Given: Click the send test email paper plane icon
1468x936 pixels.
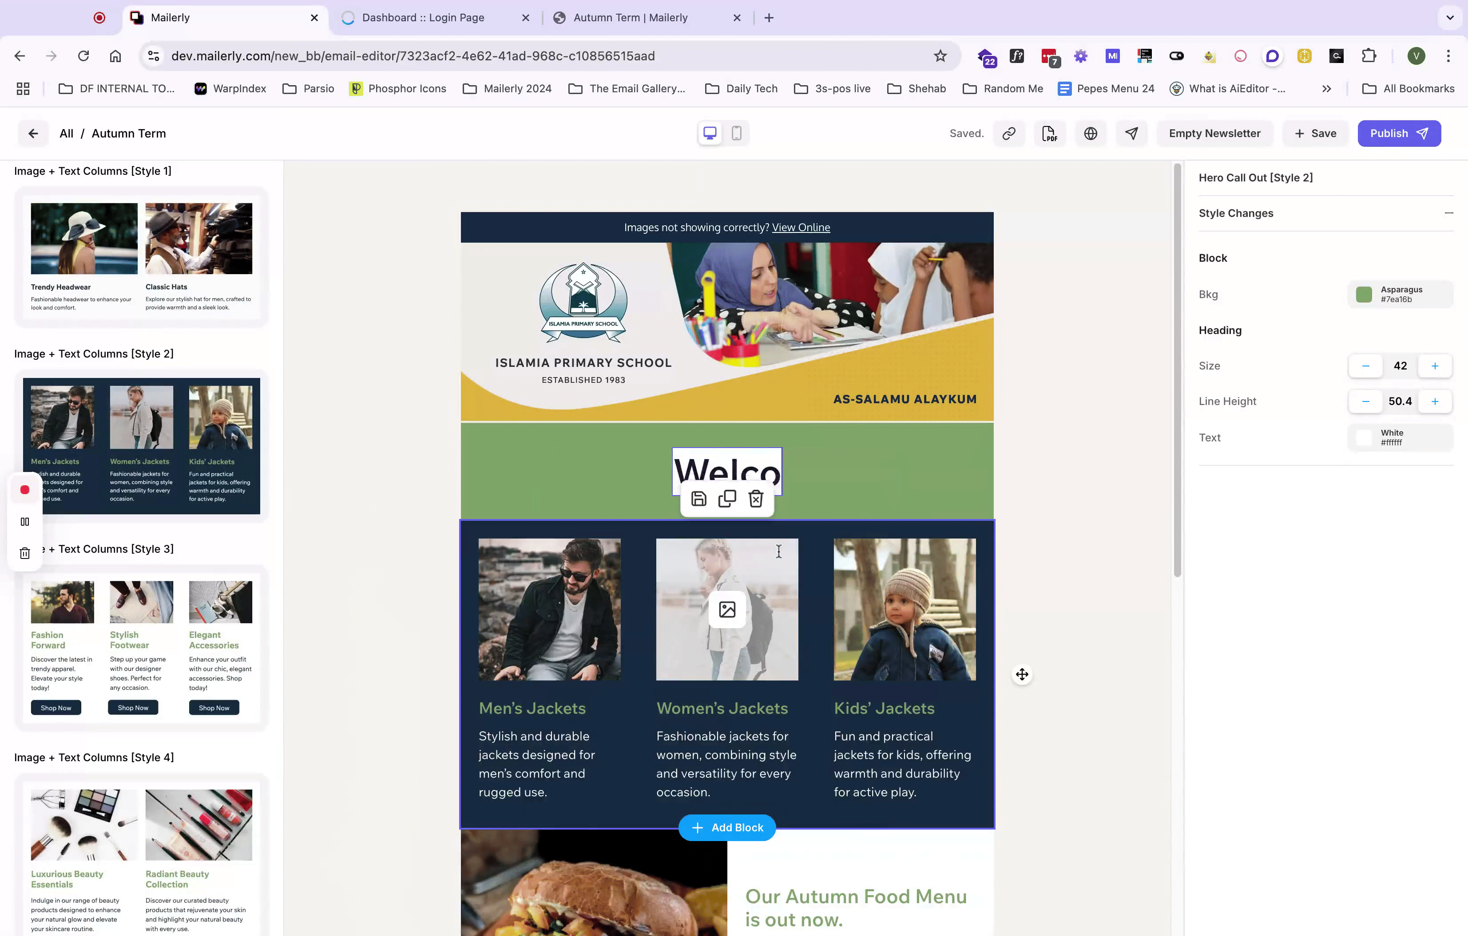Looking at the screenshot, I should pyautogui.click(x=1131, y=134).
